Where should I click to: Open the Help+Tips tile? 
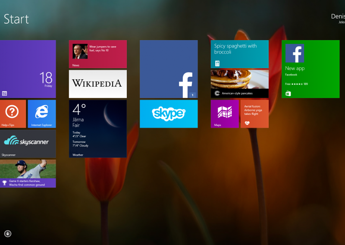tap(13, 114)
